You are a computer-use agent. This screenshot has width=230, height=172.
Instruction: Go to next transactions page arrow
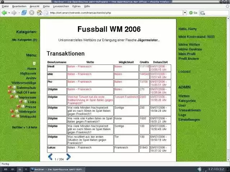pos(68,157)
